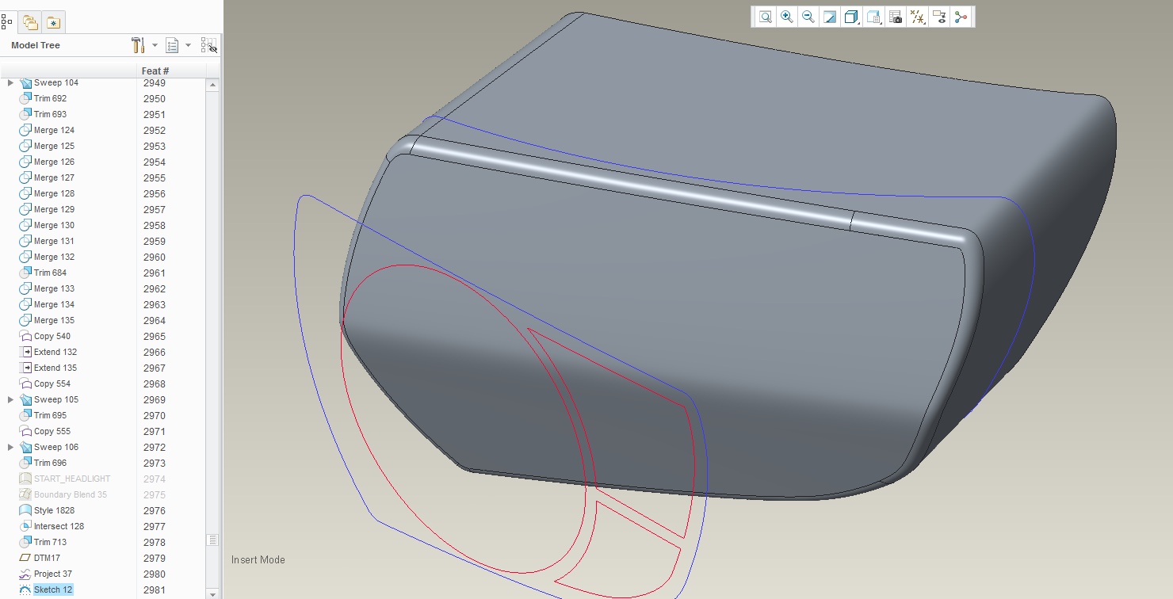Image resolution: width=1173 pixels, height=599 pixels.
Task: Select Copy 555 in the tree
Action: coord(52,431)
